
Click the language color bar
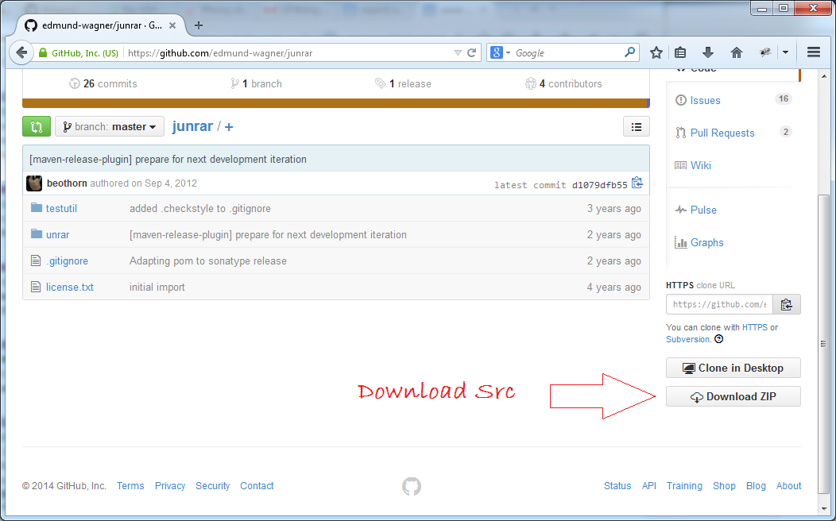(336, 102)
